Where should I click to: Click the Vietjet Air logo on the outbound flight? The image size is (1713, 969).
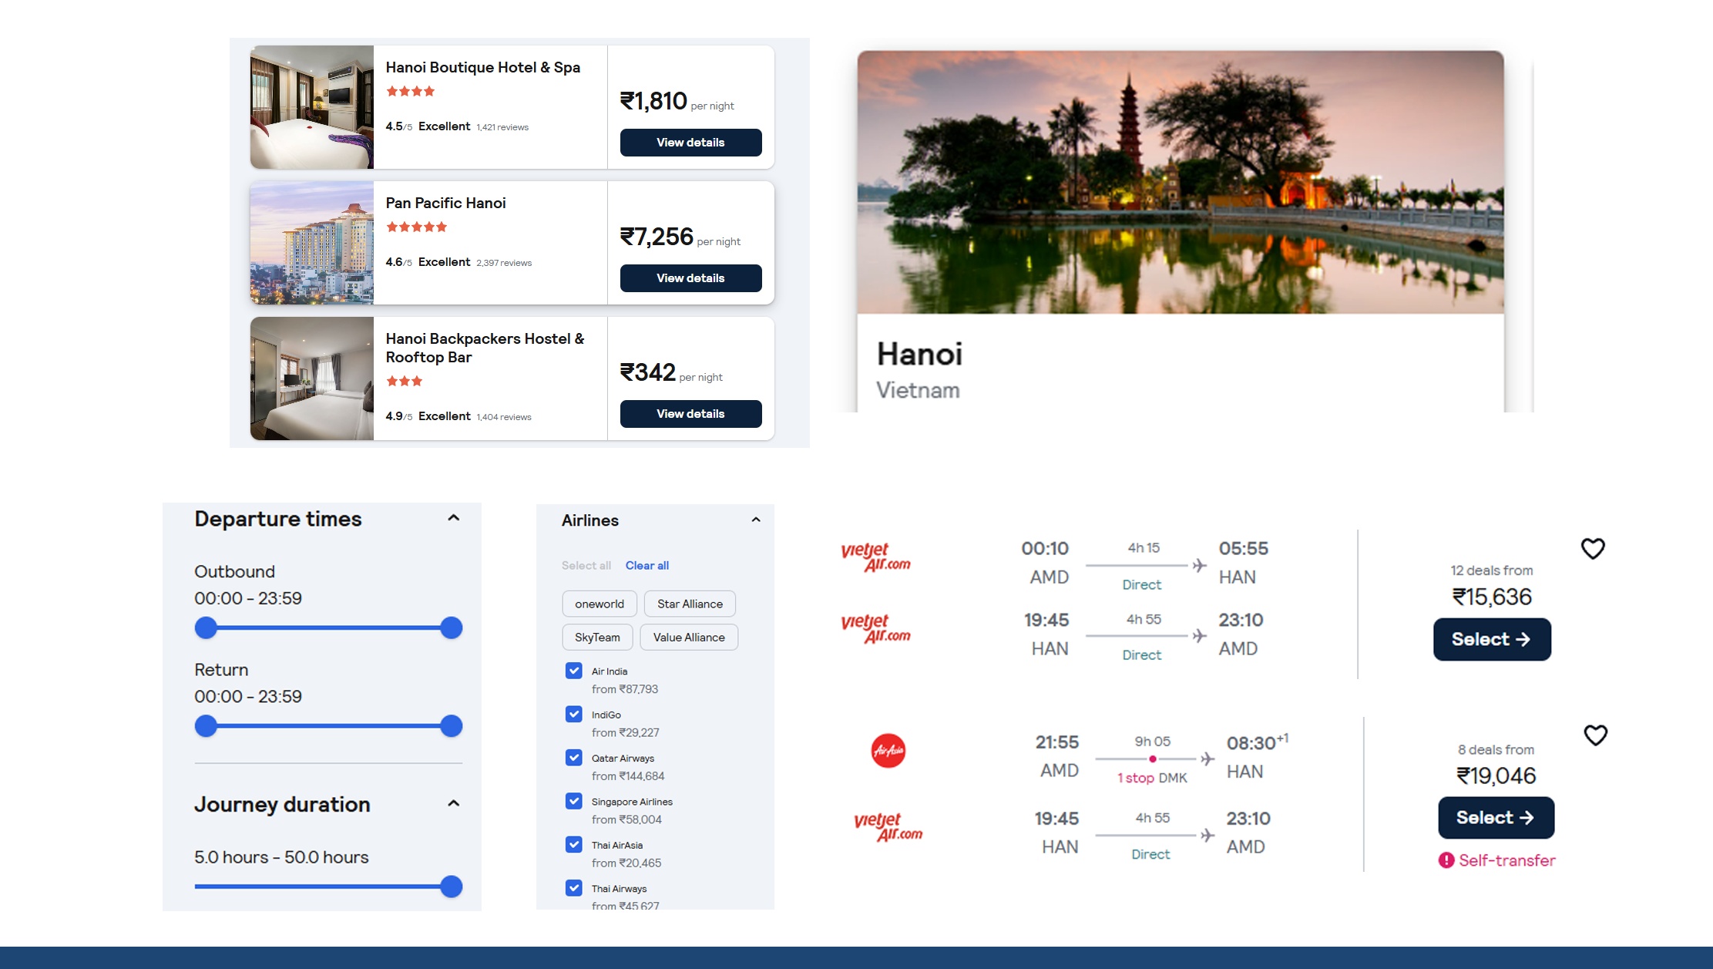point(877,556)
